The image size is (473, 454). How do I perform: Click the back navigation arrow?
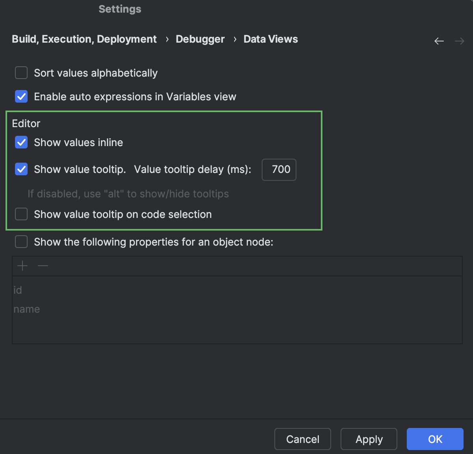[x=439, y=41]
